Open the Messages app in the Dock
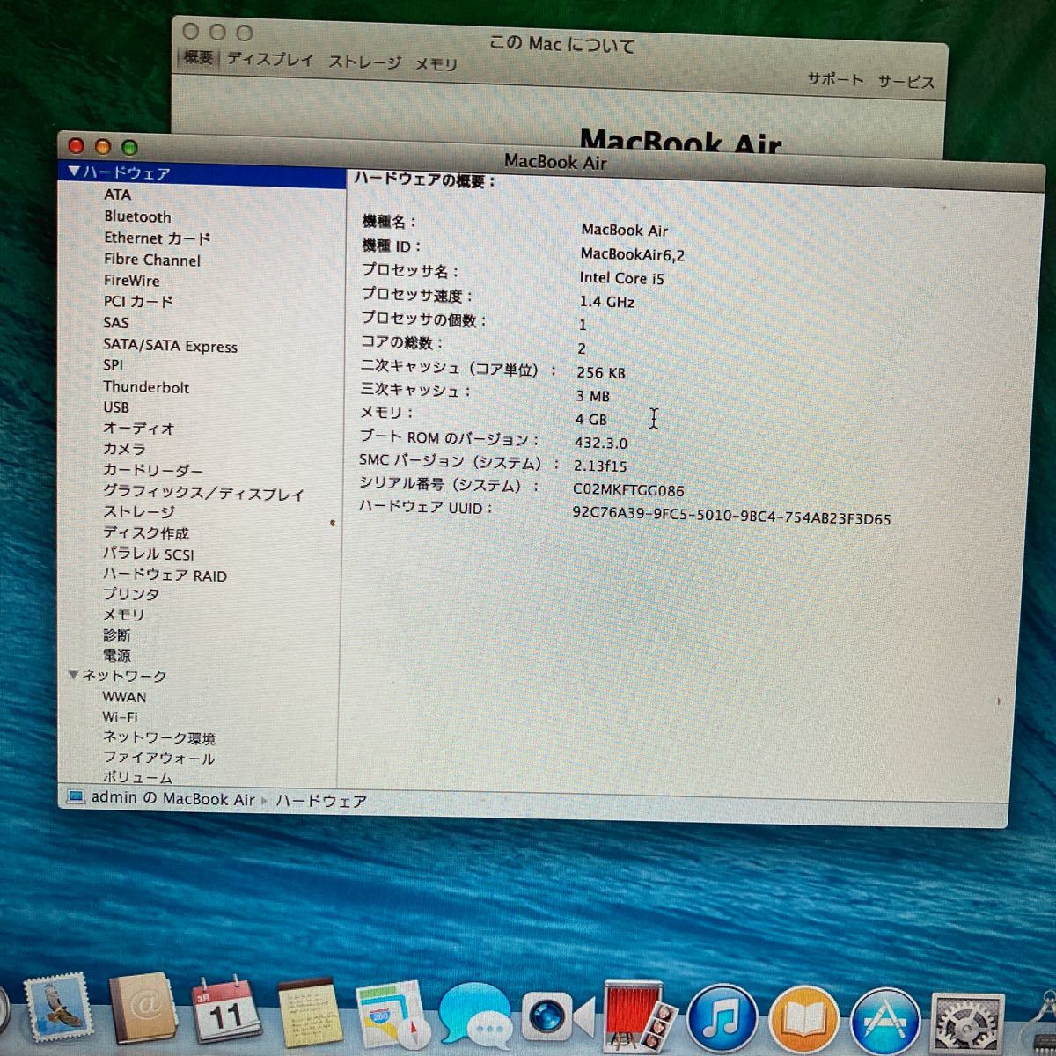This screenshot has height=1056, width=1056. point(475,1017)
